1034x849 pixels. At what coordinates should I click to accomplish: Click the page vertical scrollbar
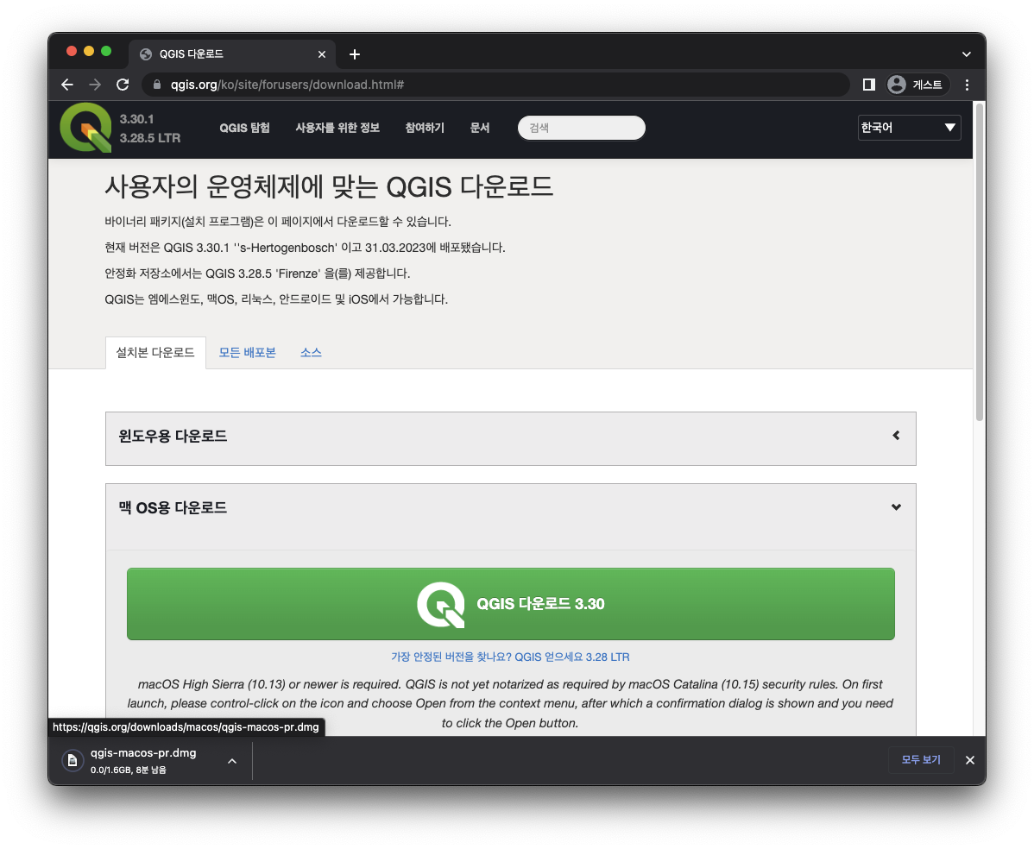click(980, 262)
